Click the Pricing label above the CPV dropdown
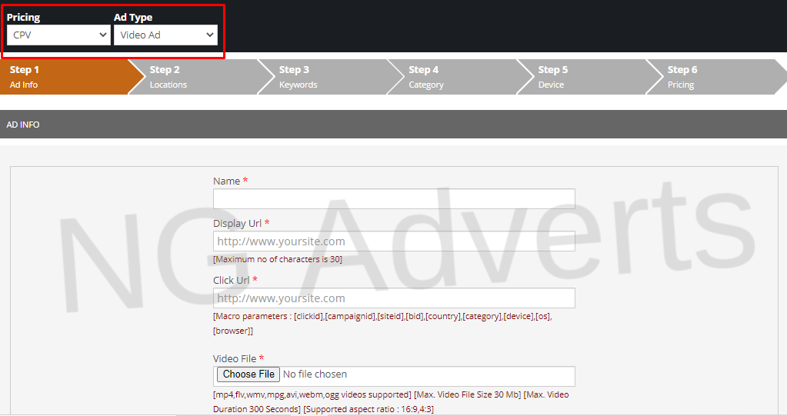The height and width of the screenshot is (416, 787). coord(24,17)
